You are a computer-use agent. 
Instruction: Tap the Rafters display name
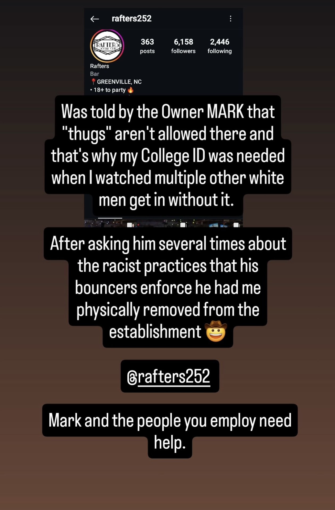click(x=100, y=66)
